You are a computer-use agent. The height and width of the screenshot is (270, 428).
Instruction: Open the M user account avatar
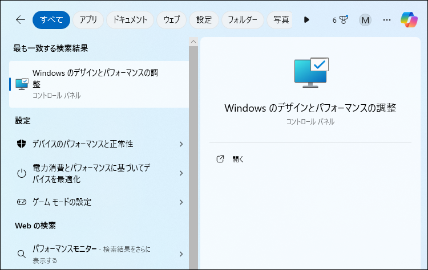click(365, 20)
